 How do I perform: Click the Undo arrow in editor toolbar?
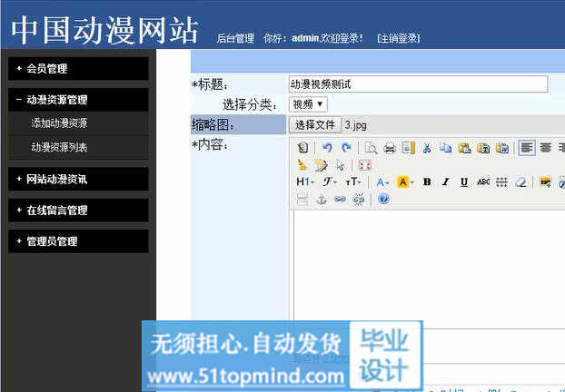pyautogui.click(x=327, y=148)
